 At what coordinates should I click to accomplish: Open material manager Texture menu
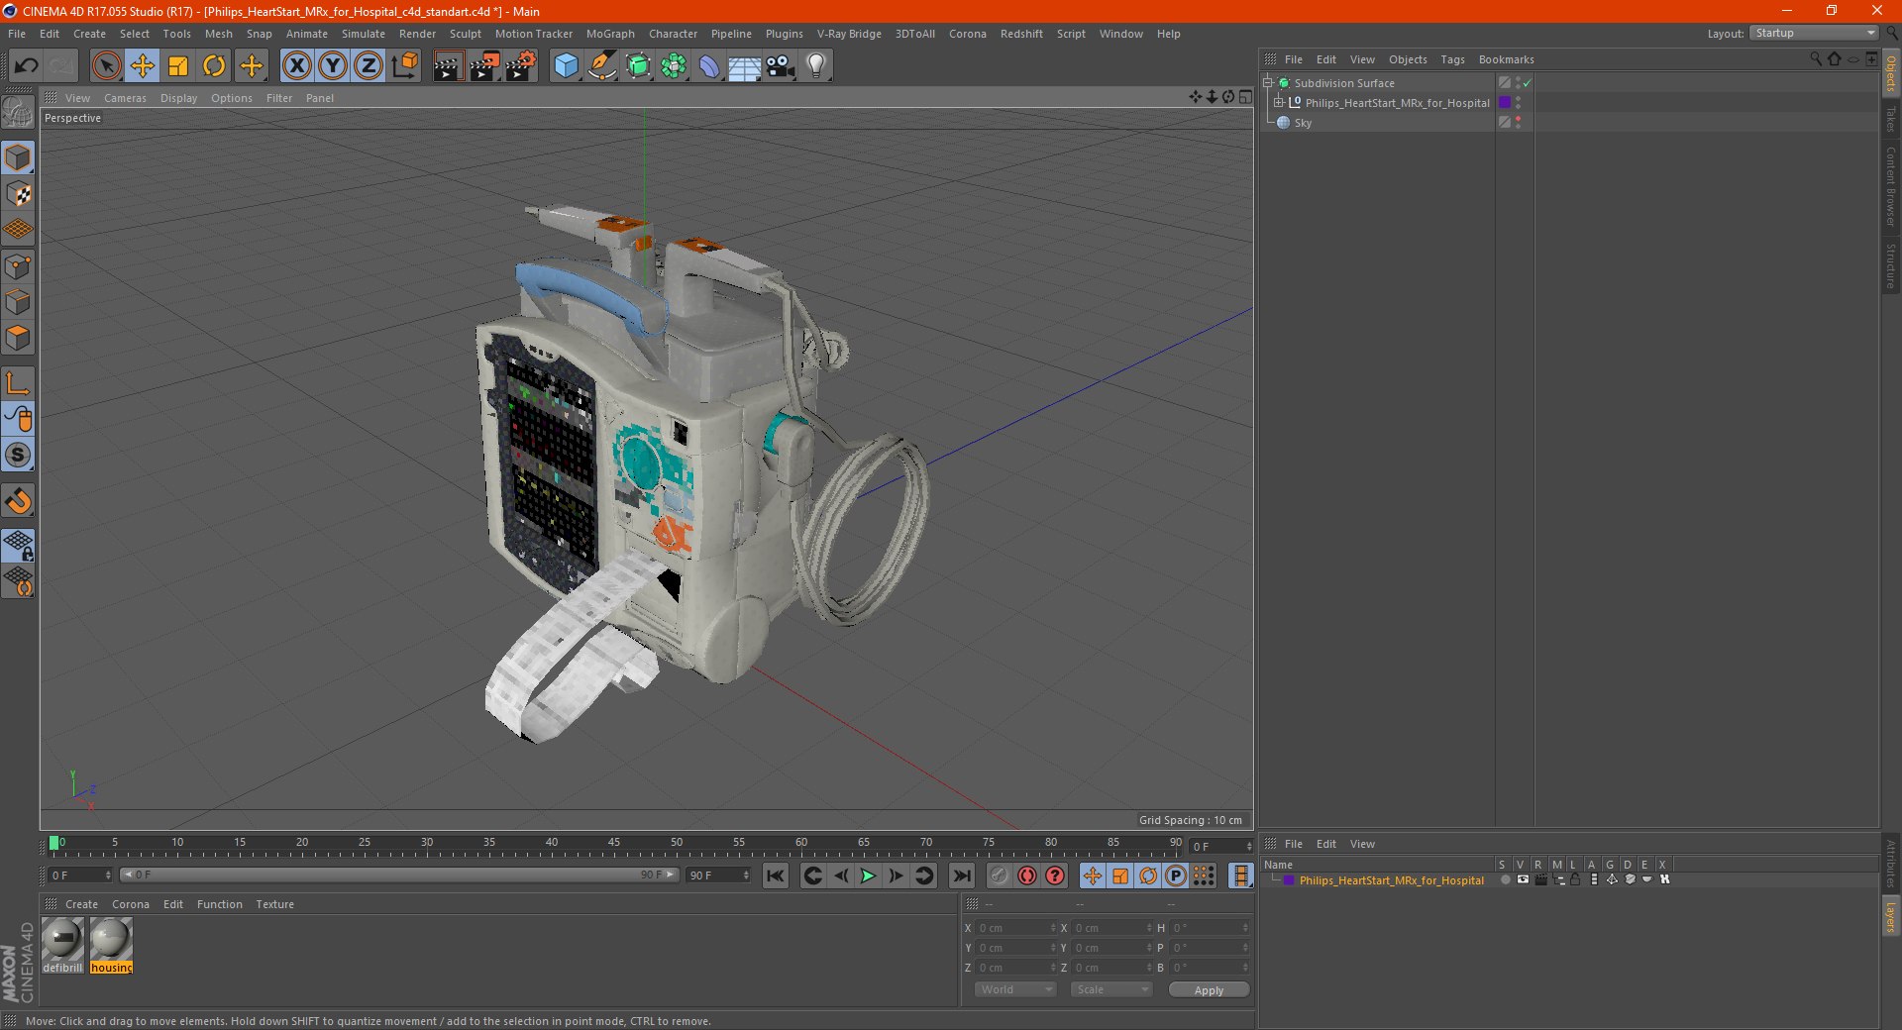[274, 904]
